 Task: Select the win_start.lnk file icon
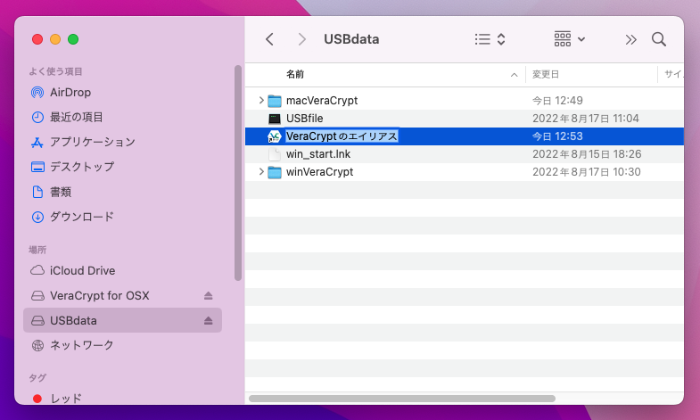pyautogui.click(x=275, y=154)
